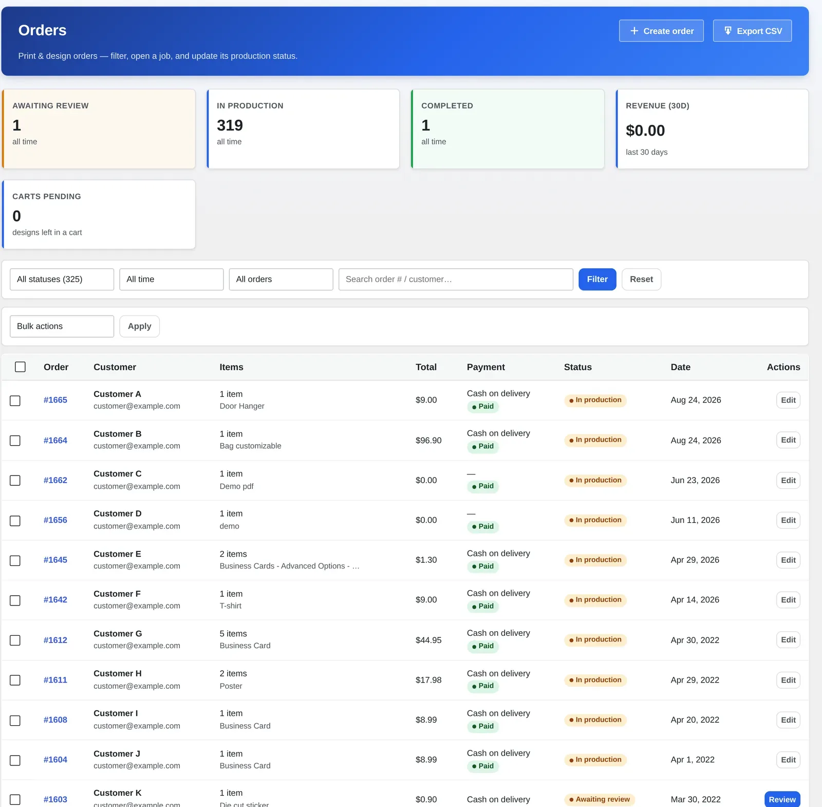Check the box for order #1665
The image size is (822, 807).
click(x=15, y=400)
